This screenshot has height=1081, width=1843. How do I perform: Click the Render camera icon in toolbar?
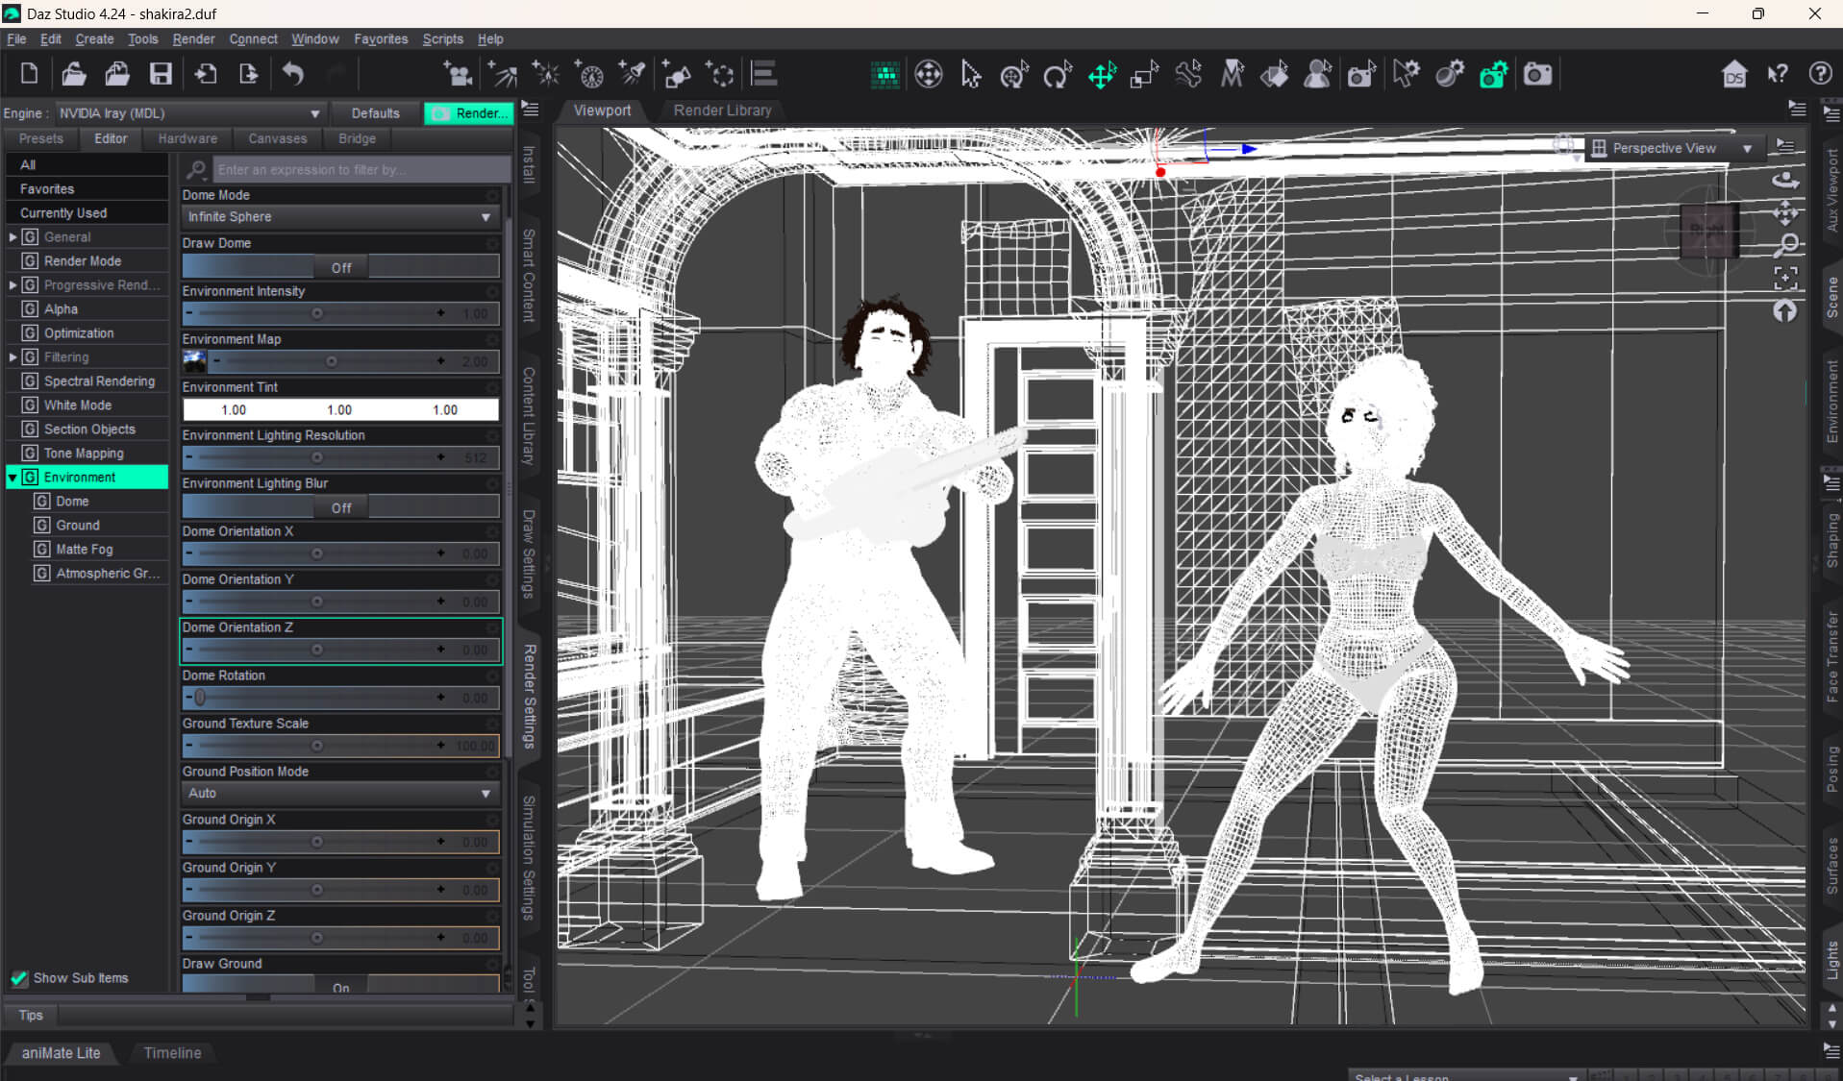pyautogui.click(x=1537, y=74)
